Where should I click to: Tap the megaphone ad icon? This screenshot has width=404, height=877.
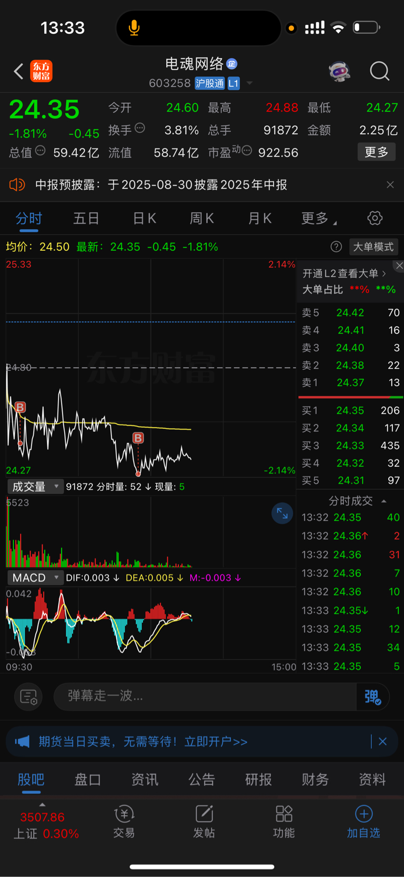(22, 742)
